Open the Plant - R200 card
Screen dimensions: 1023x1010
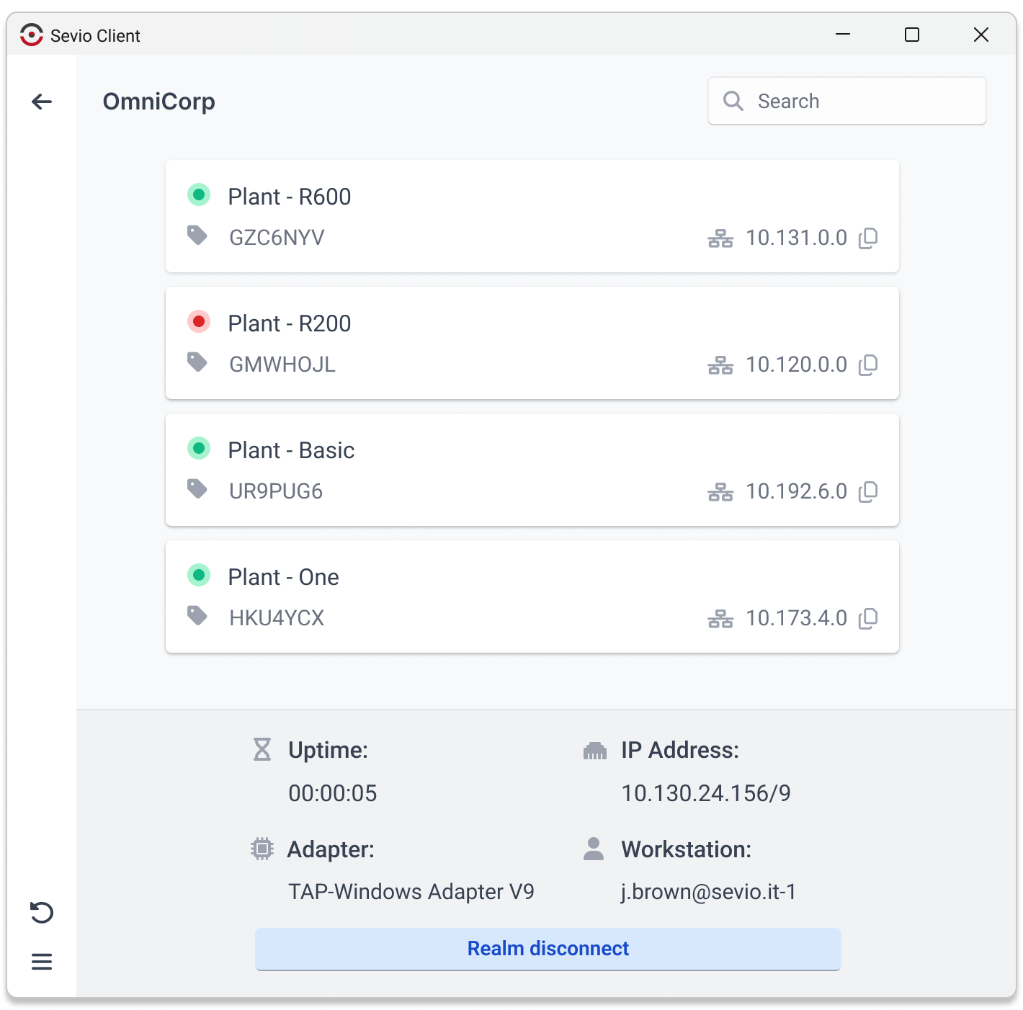pos(532,343)
